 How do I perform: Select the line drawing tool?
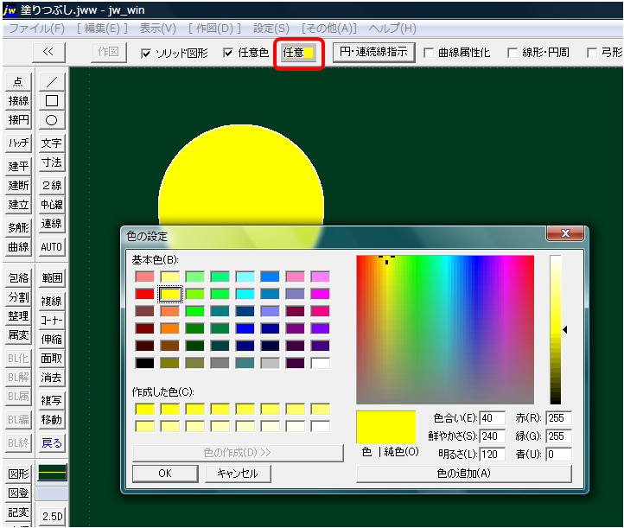tap(52, 81)
